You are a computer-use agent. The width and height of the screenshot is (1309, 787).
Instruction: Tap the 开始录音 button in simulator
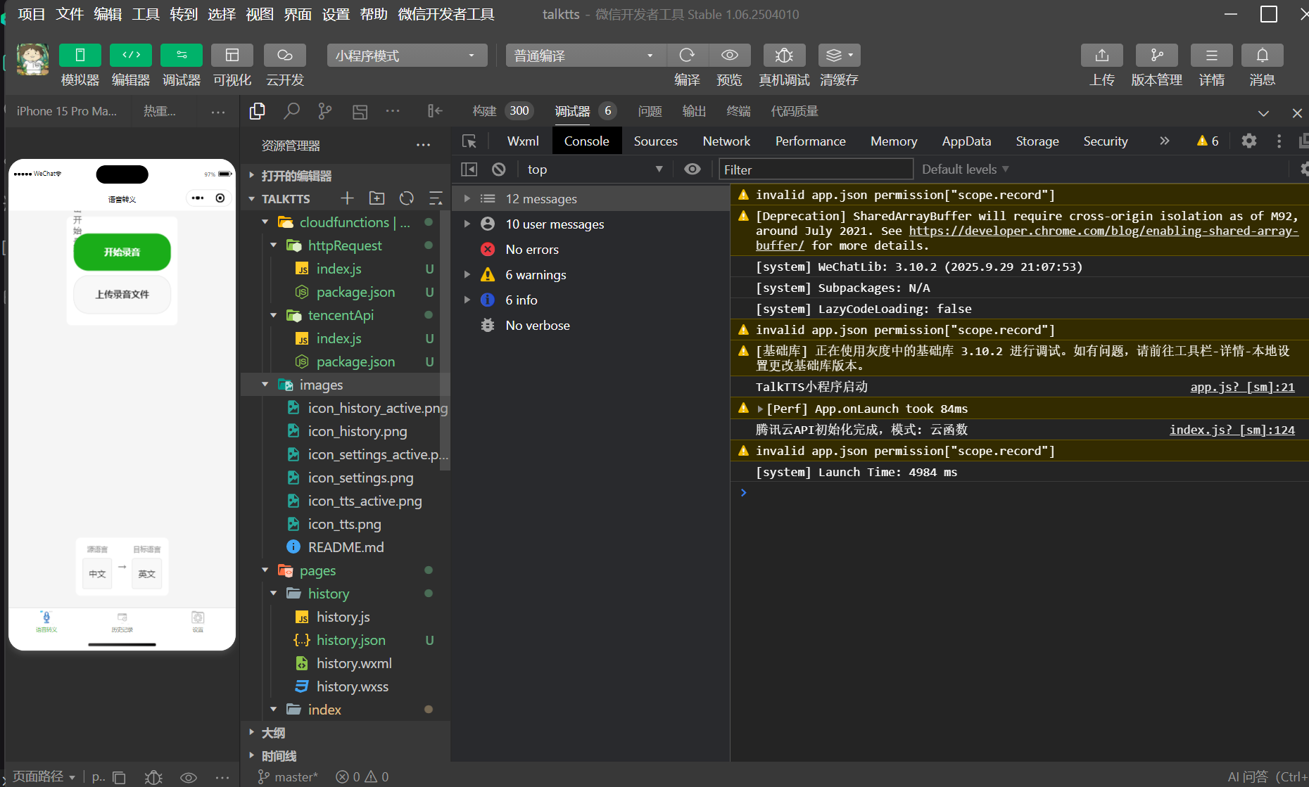(x=122, y=252)
